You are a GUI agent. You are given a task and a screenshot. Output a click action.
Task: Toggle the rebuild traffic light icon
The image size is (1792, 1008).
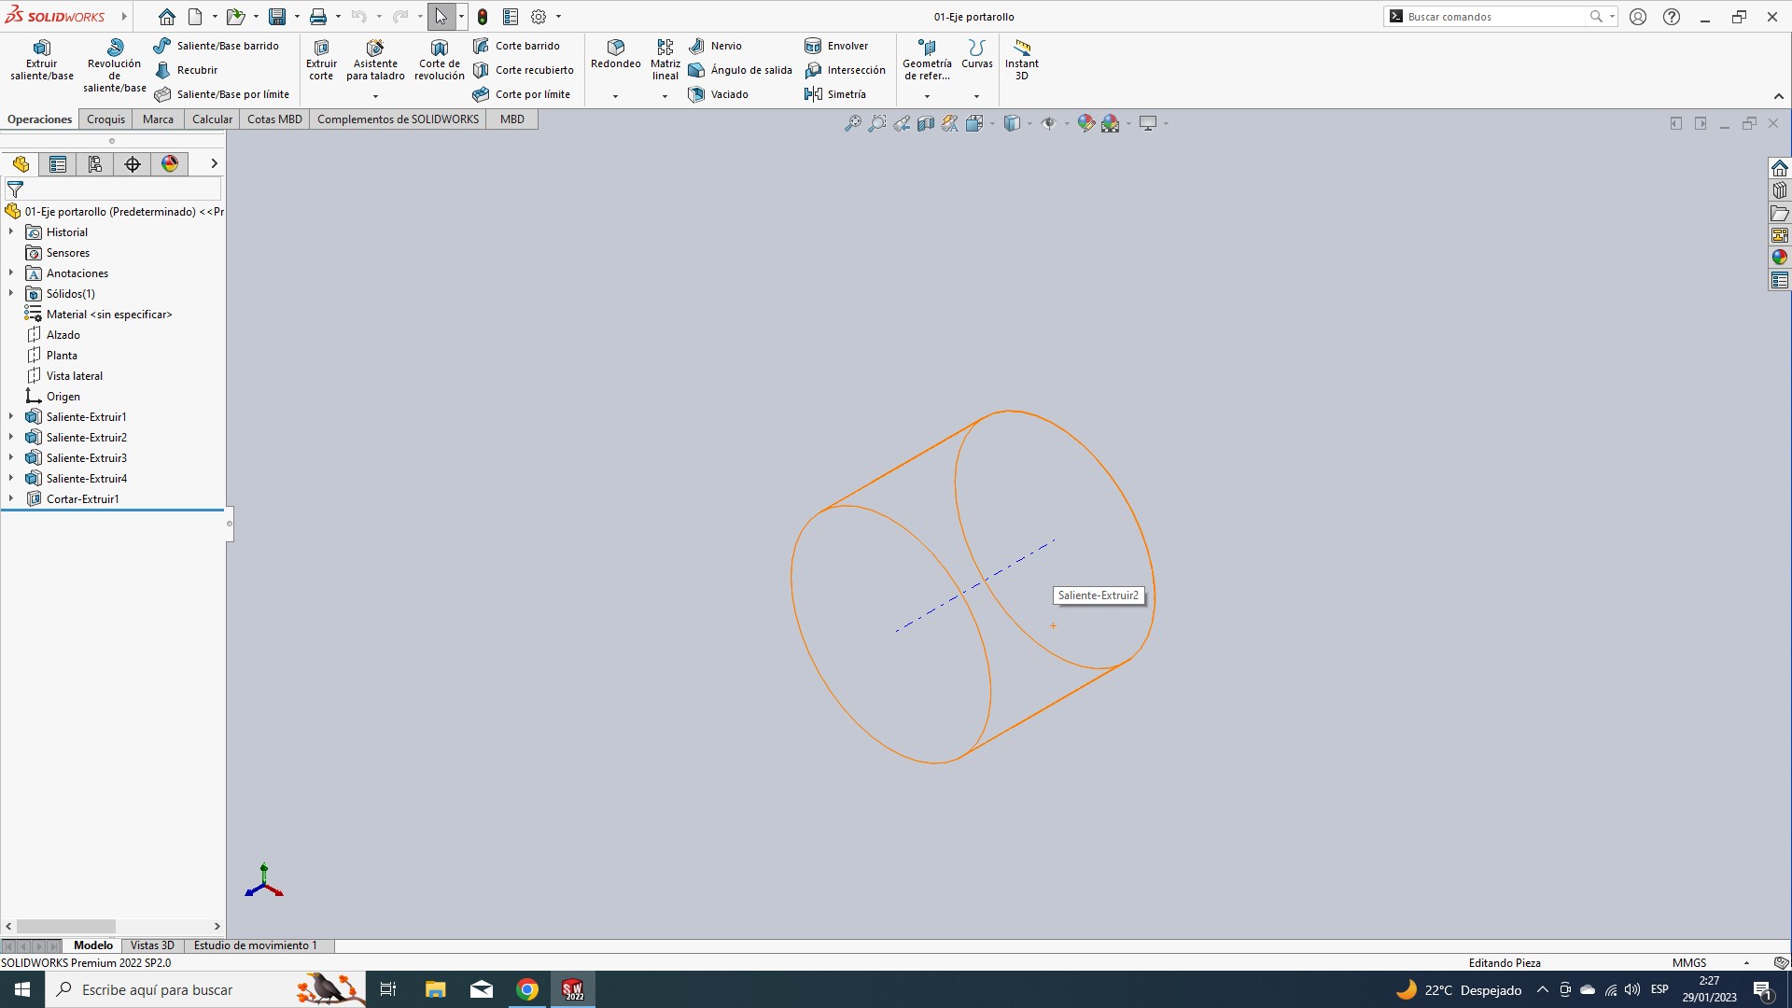[483, 17]
